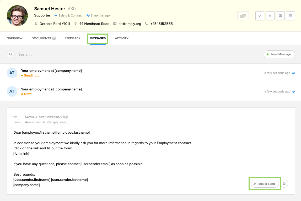Open the message marked Sending
This screenshot has height=201, width=301.
pos(51,73)
